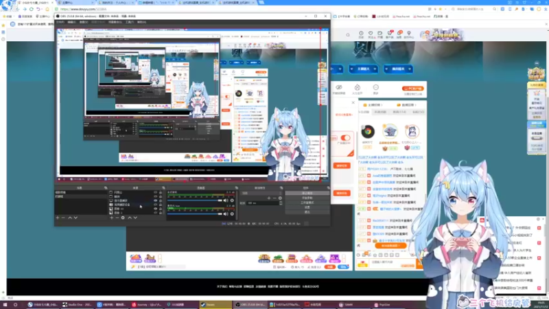Adjust Mic/Aux volume slider
549x309 pixels.
click(195, 214)
